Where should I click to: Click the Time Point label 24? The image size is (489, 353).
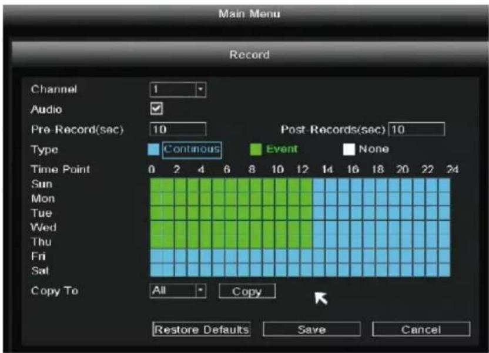(453, 170)
